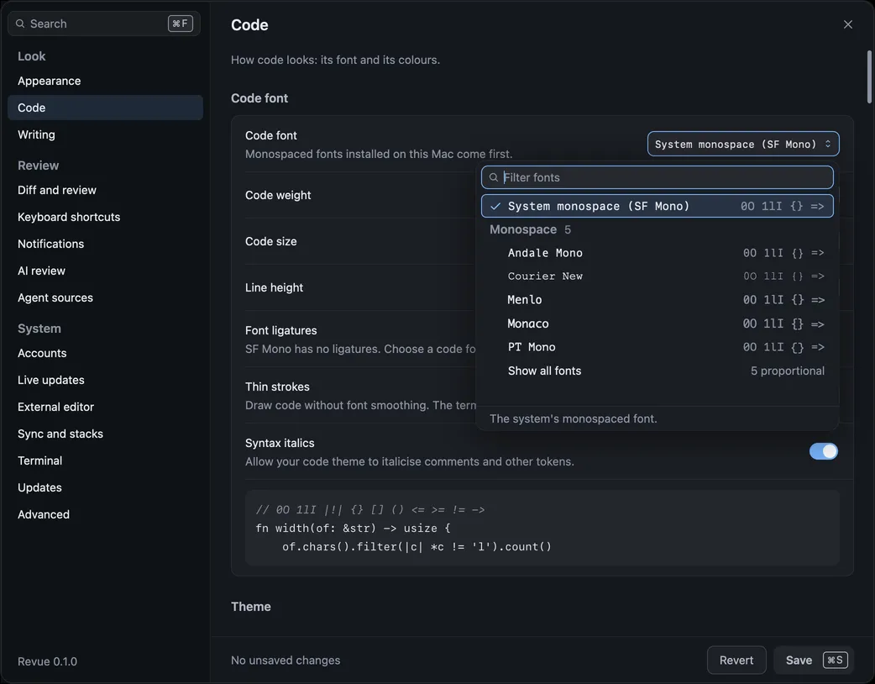Image resolution: width=875 pixels, height=684 pixels.
Task: Click the Code weight label
Action: click(x=278, y=195)
